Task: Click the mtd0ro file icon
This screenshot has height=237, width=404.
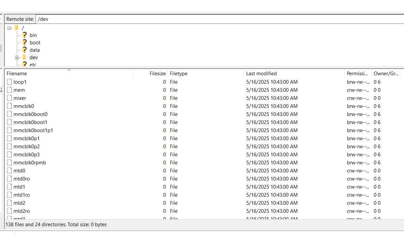Action: pyautogui.click(x=9, y=179)
